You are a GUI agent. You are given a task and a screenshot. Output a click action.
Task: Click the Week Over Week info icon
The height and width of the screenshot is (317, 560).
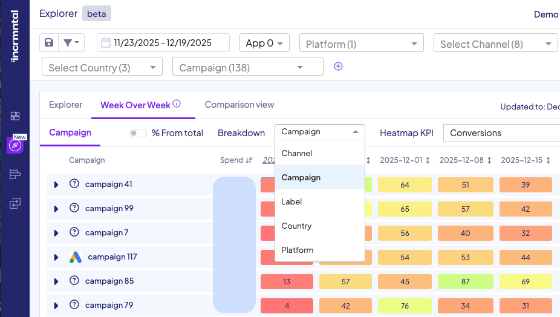(177, 104)
